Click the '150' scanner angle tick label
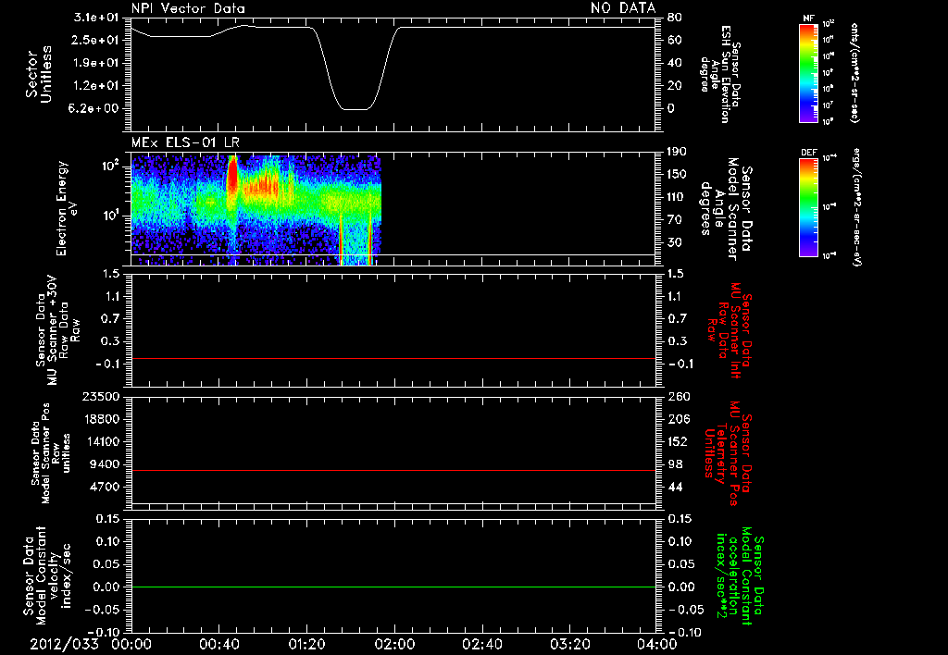Screen dimensions: 948x655 tap(677, 174)
